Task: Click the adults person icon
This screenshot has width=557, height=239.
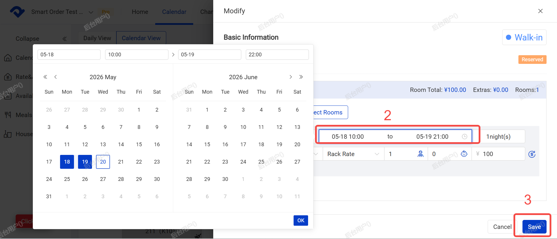Action: (x=420, y=154)
